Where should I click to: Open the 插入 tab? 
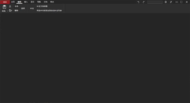pos(26,2)
